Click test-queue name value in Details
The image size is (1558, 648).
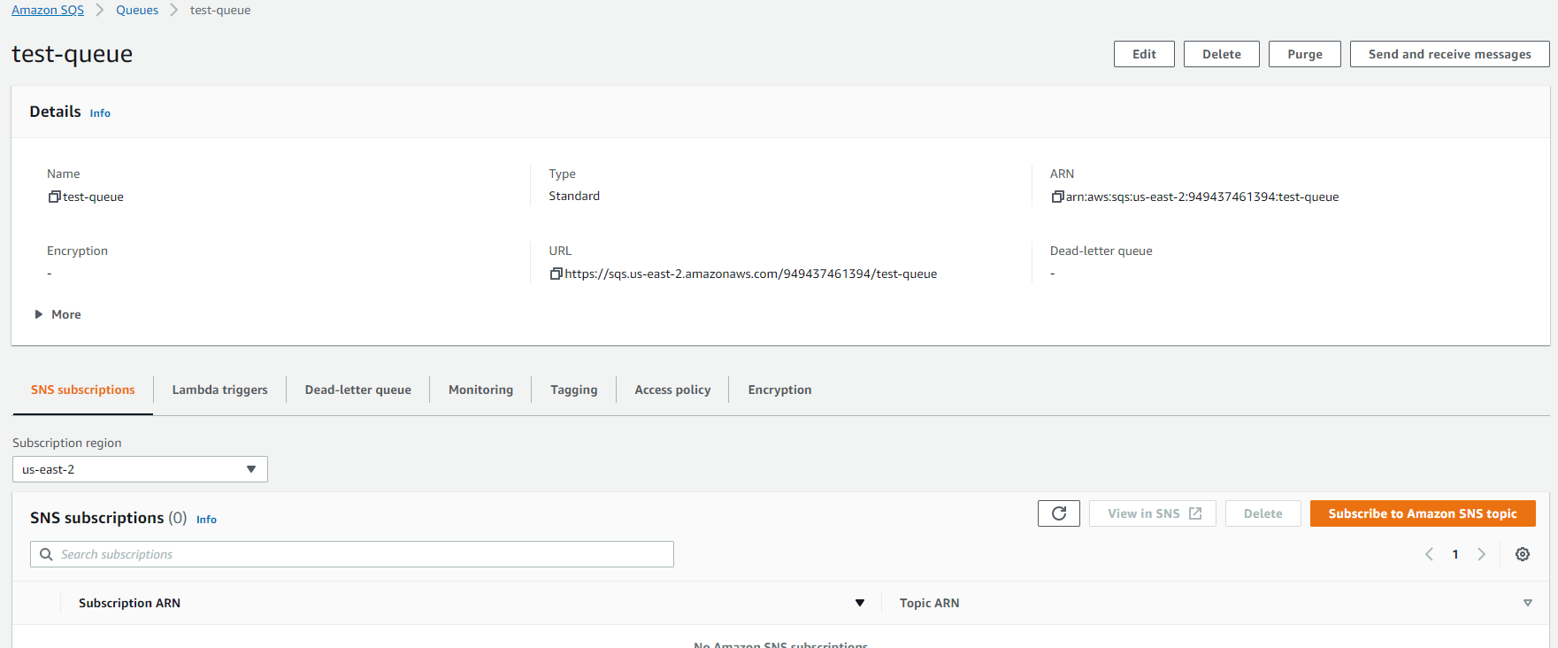pos(93,197)
